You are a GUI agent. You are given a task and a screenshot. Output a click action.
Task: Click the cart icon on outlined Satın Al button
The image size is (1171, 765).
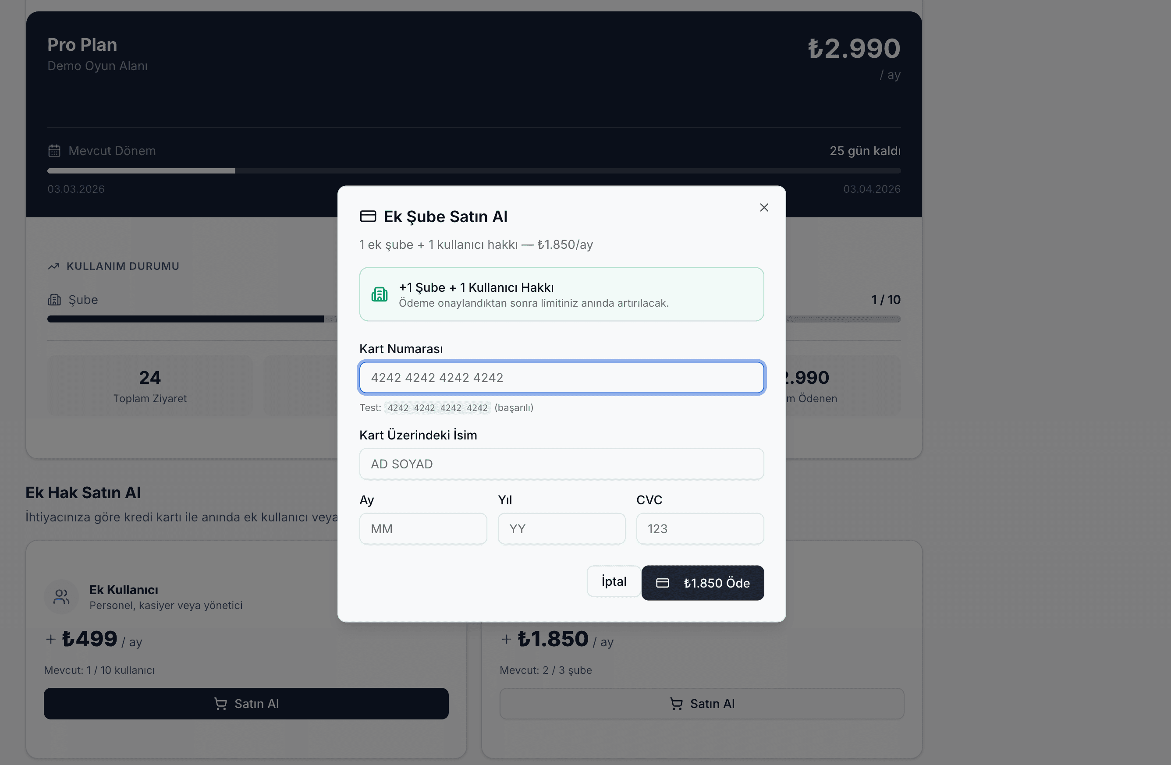676,704
